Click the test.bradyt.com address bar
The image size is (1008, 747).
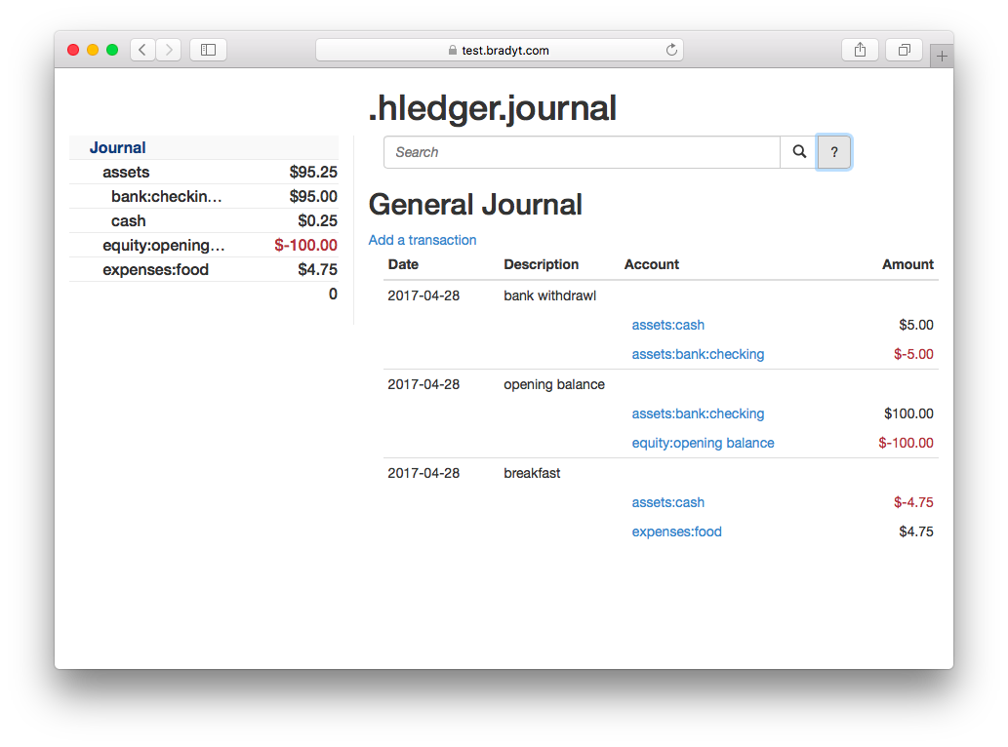click(x=500, y=50)
